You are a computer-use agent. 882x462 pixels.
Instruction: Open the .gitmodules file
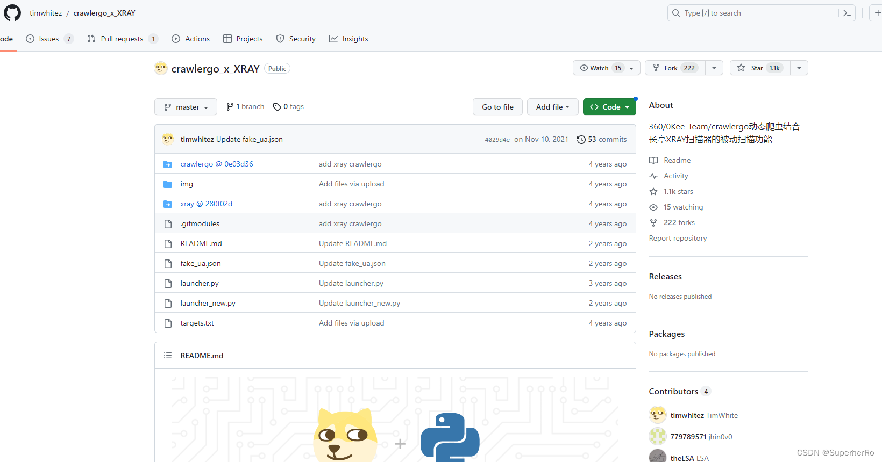[200, 223]
